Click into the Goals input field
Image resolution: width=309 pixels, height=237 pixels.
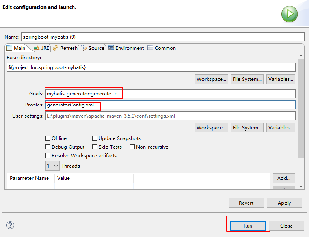point(169,94)
